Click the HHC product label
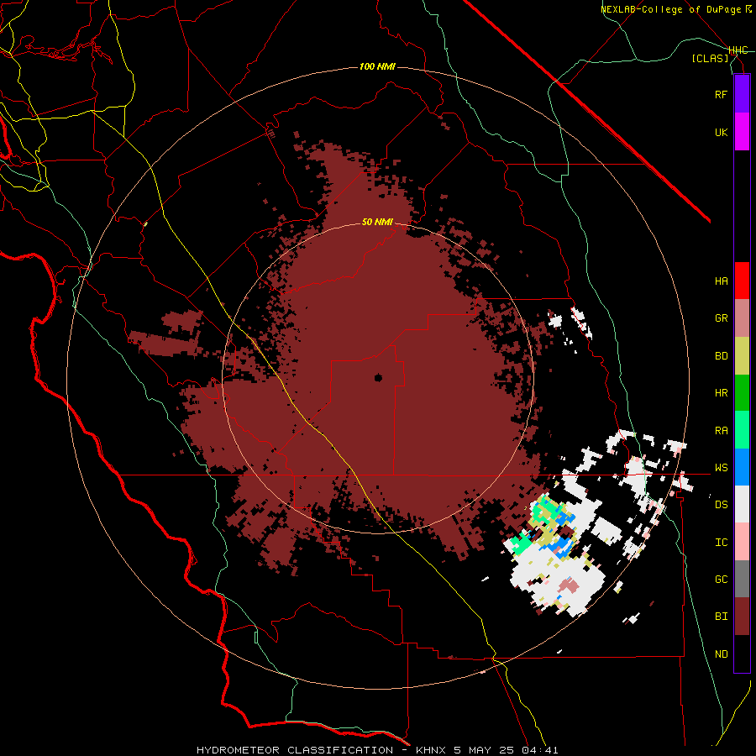 pos(738,50)
